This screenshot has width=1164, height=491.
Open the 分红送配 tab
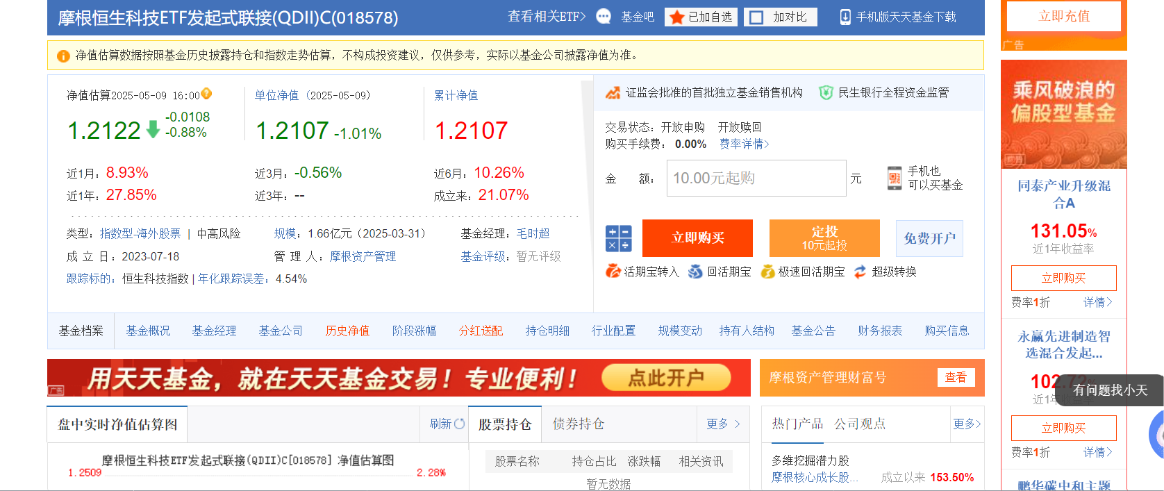[x=481, y=331]
